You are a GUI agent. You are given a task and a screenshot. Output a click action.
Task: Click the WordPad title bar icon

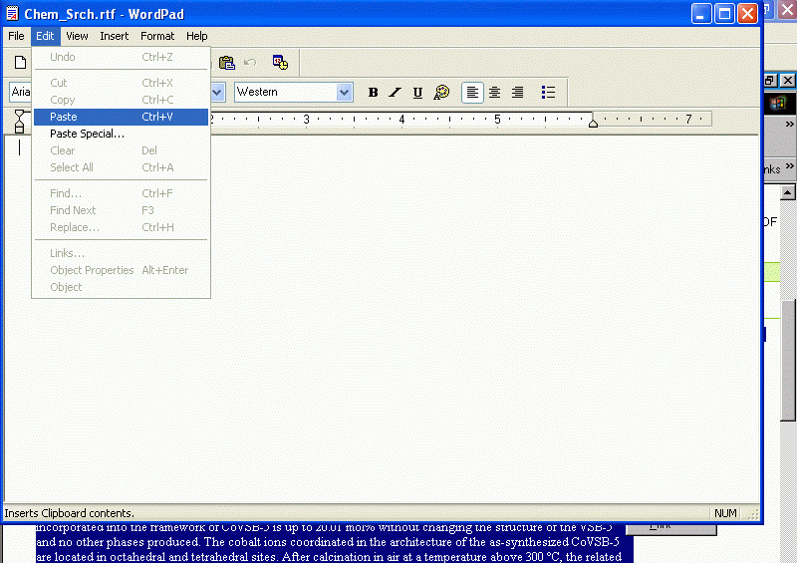click(12, 14)
